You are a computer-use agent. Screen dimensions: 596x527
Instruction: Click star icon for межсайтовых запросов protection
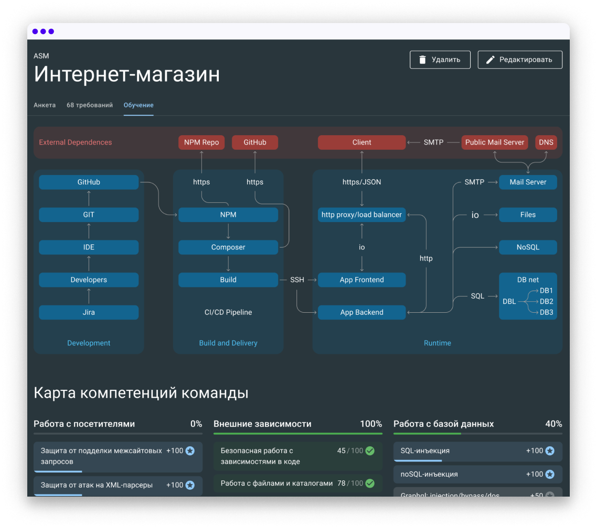(190, 451)
